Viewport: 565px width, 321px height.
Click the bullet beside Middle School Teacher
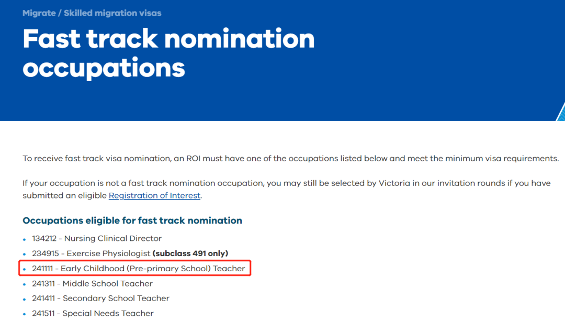pos(24,284)
